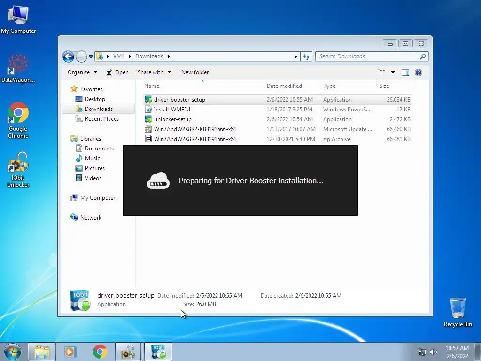Open recent pages dropdown beside Forward

coord(91,57)
